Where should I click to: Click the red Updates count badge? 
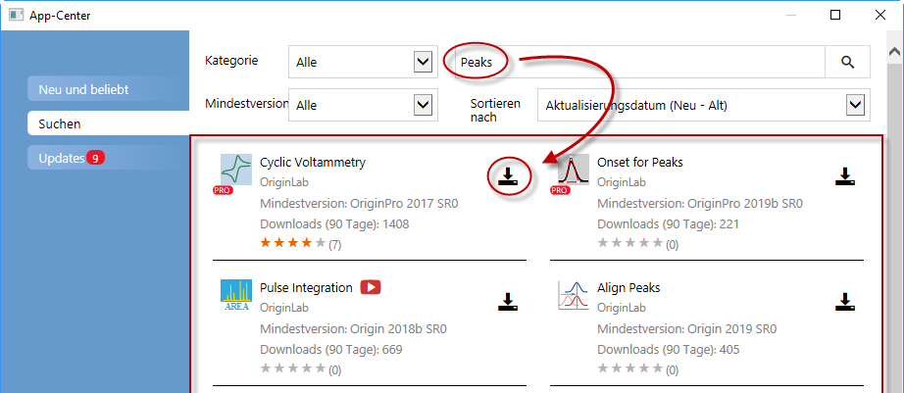(x=95, y=158)
